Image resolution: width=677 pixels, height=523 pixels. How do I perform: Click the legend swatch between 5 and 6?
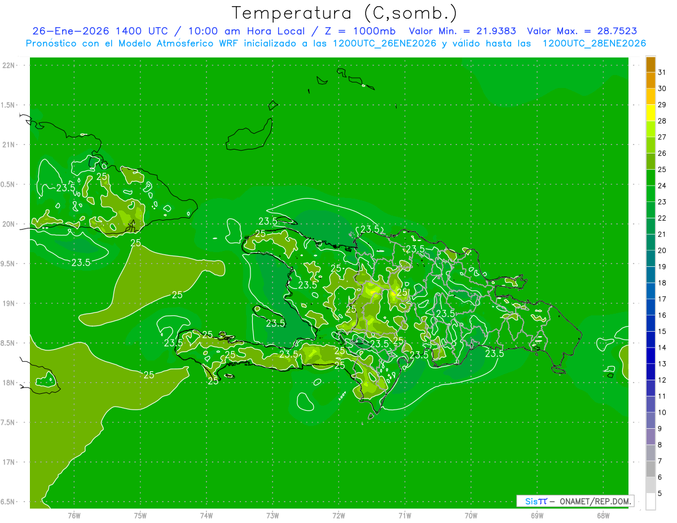[x=650, y=485]
